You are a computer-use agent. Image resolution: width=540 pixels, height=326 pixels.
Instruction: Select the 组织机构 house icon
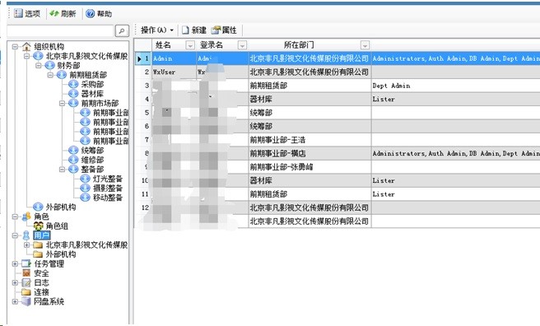[26, 46]
